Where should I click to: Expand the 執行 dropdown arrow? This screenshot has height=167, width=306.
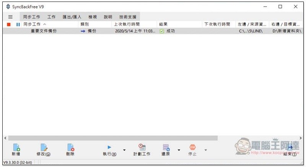pyautogui.click(x=124, y=150)
